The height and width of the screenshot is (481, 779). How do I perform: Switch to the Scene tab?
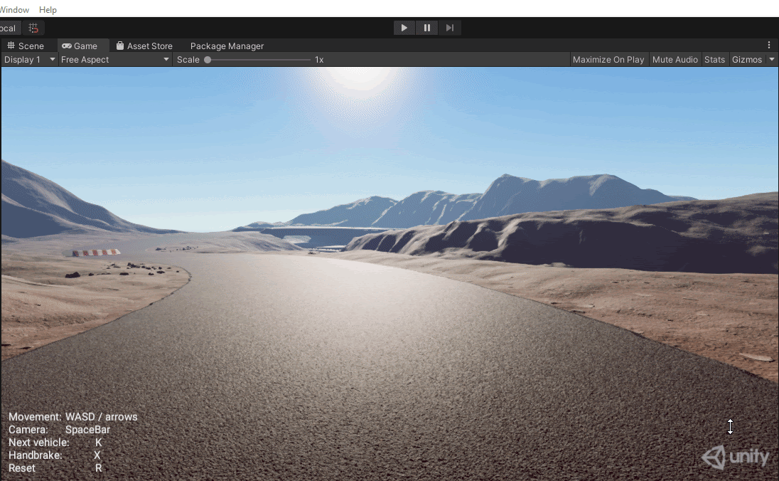tap(26, 46)
